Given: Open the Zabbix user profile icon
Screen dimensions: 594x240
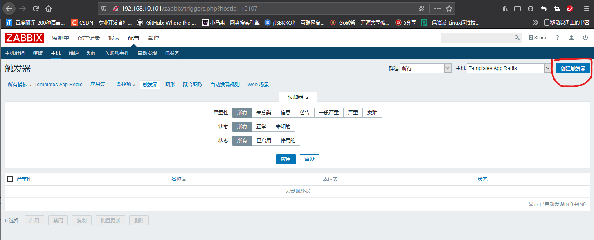Looking at the screenshot, I should pyautogui.click(x=571, y=38).
